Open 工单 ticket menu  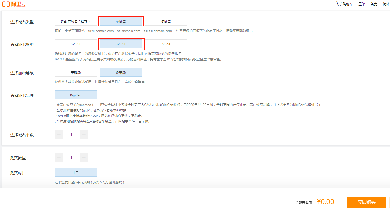[x=362, y=4]
